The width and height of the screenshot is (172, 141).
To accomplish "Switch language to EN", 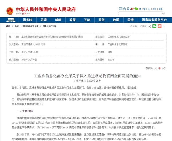I will (149, 9).
